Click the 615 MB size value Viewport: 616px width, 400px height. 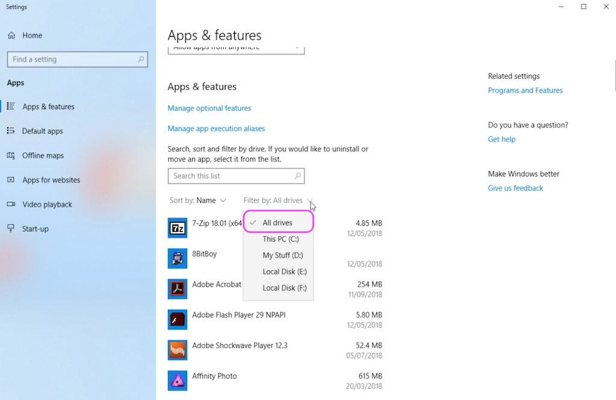click(x=370, y=376)
